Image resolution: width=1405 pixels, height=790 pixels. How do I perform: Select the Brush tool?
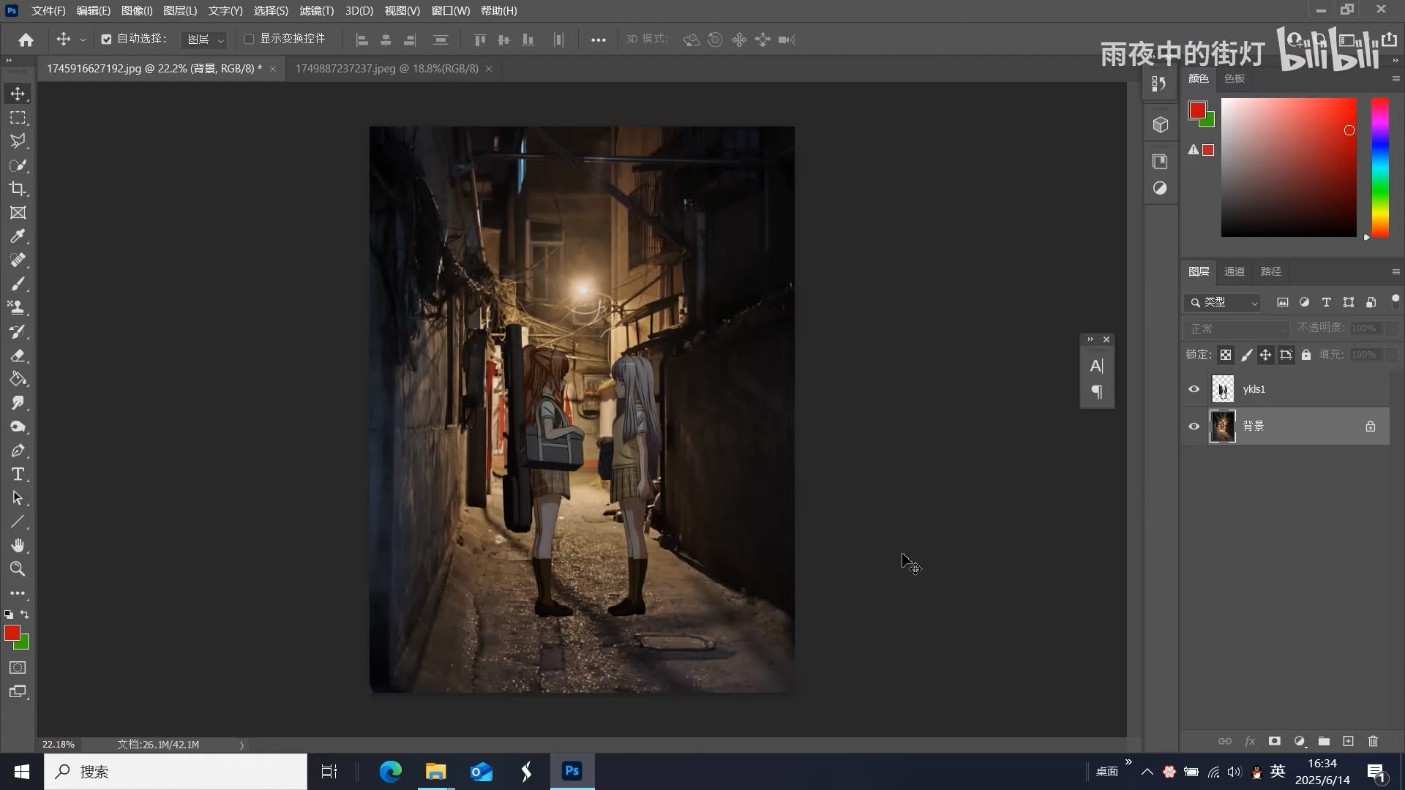click(x=18, y=284)
